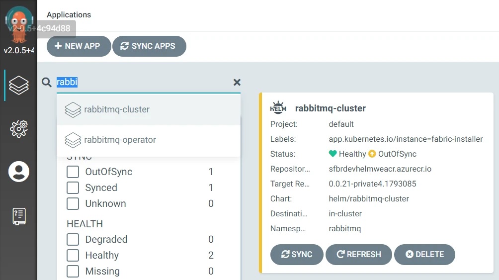The width and height of the screenshot is (499, 280).
Task: Check the OutOfSync filter checkbox
Action: [x=73, y=172]
